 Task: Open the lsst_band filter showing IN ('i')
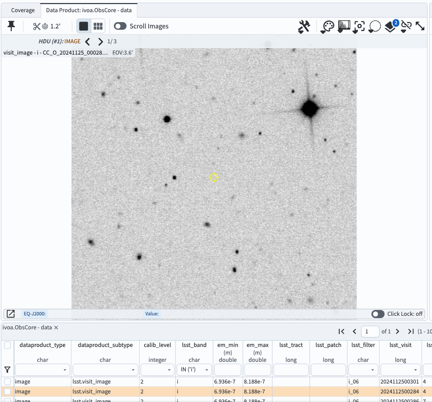[x=194, y=370]
